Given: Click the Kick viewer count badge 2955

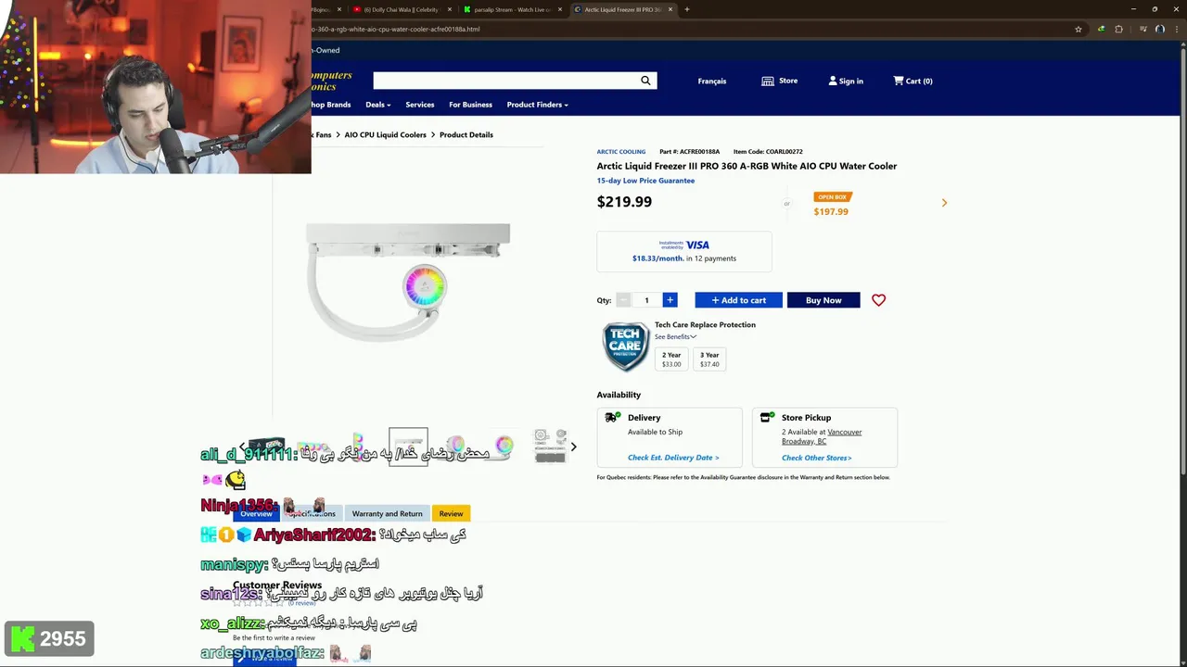Looking at the screenshot, I should (49, 638).
